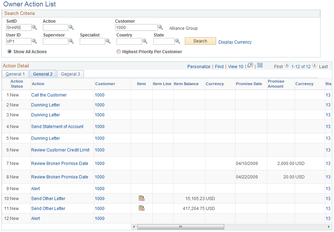The height and width of the screenshot is (232, 334).
Task: Open the Specialist lookup magnifier
Action: point(108,41)
